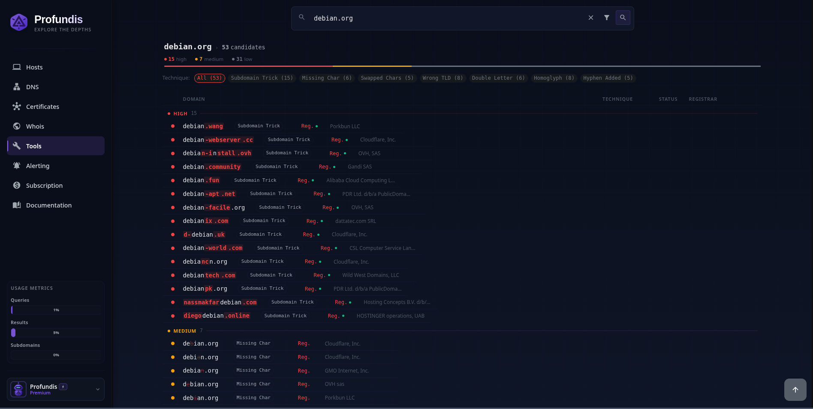This screenshot has width=813, height=409.
Task: Open the debian.fun row
Action: point(281,180)
